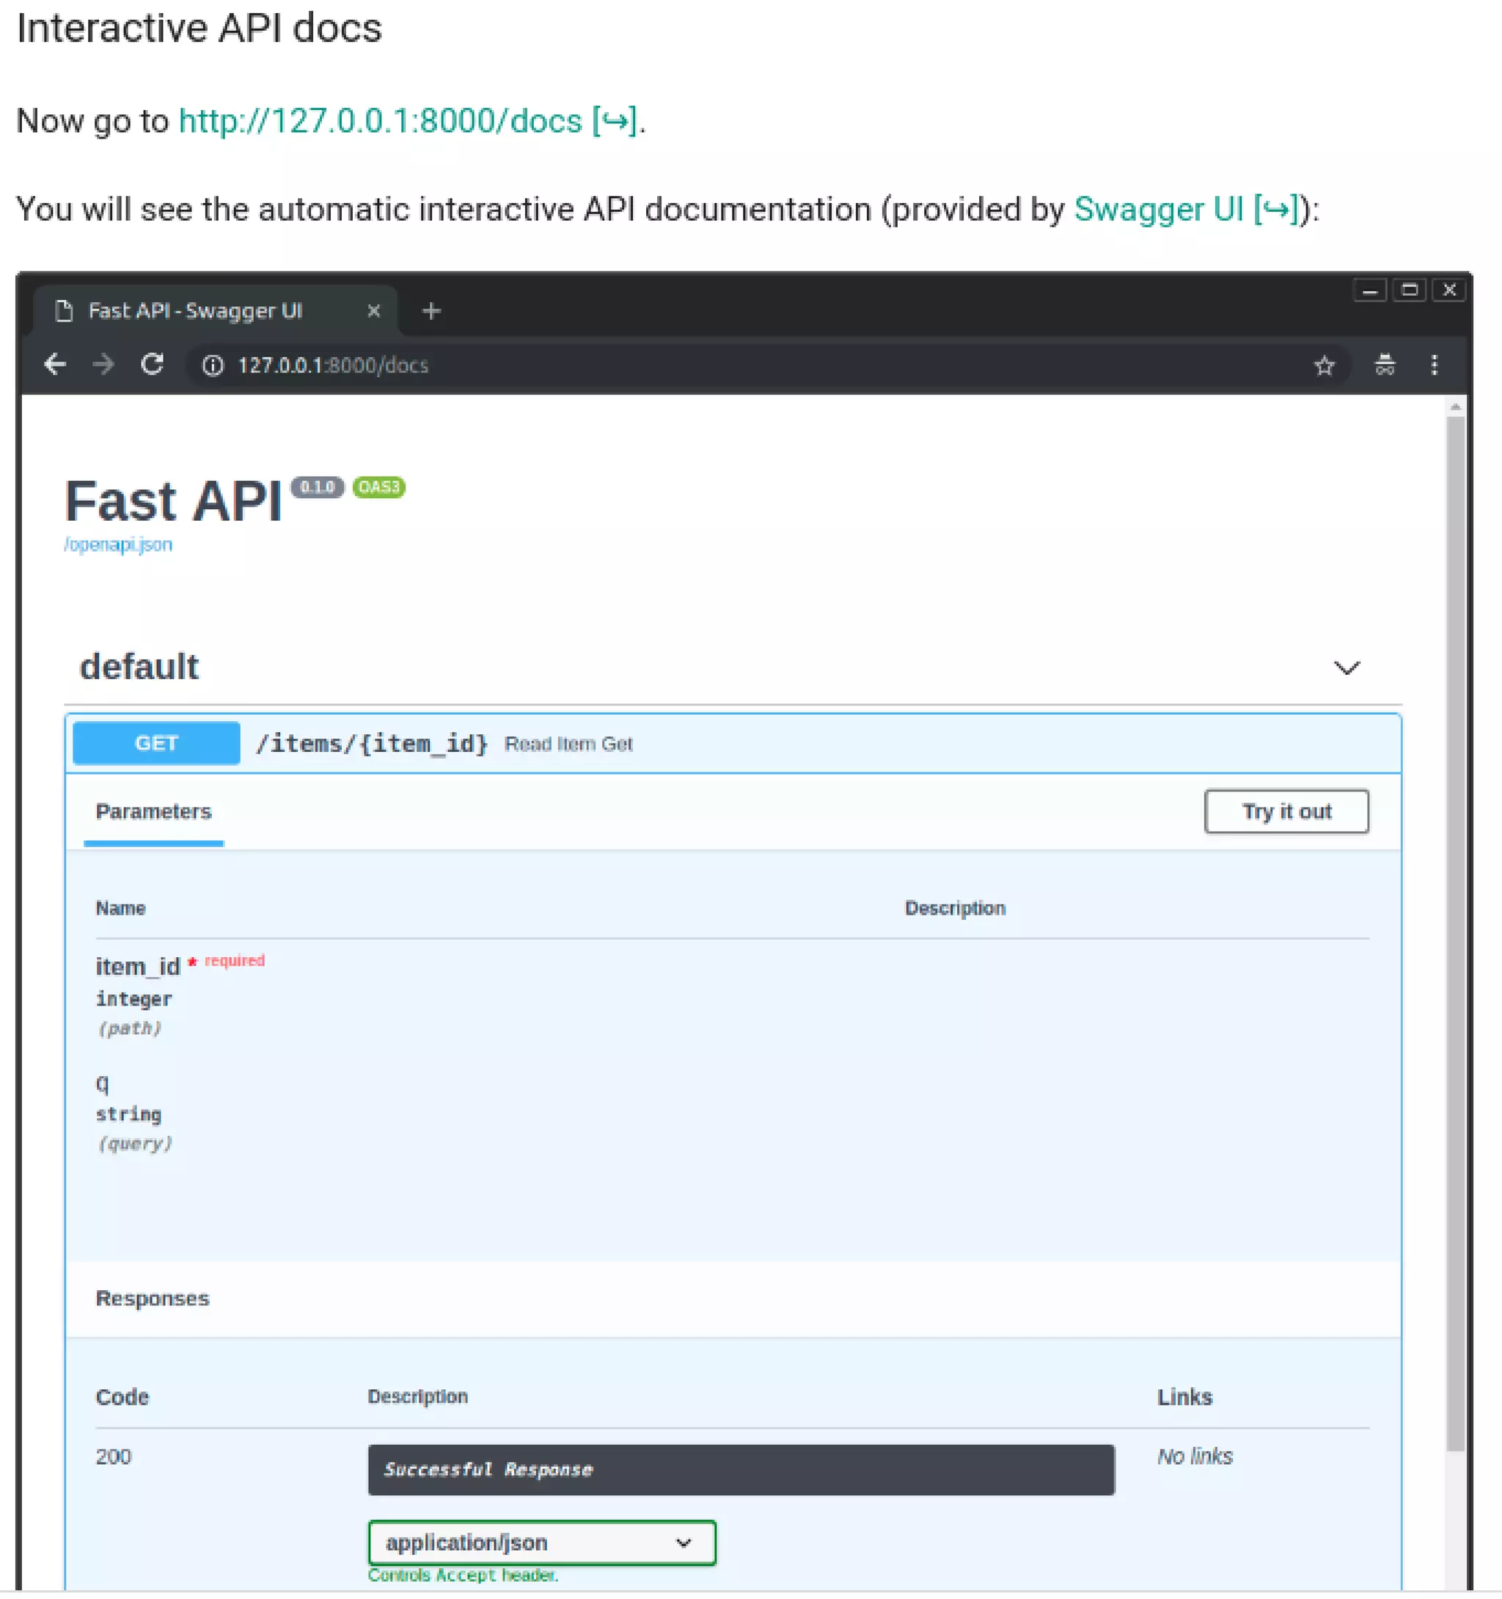Click the page icon on the browser tab
The height and width of the screenshot is (1599, 1502).
coord(64,310)
